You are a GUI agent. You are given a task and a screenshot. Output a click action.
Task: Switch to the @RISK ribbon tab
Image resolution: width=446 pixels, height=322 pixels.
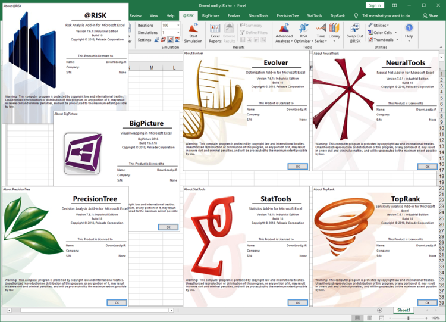[189, 16]
